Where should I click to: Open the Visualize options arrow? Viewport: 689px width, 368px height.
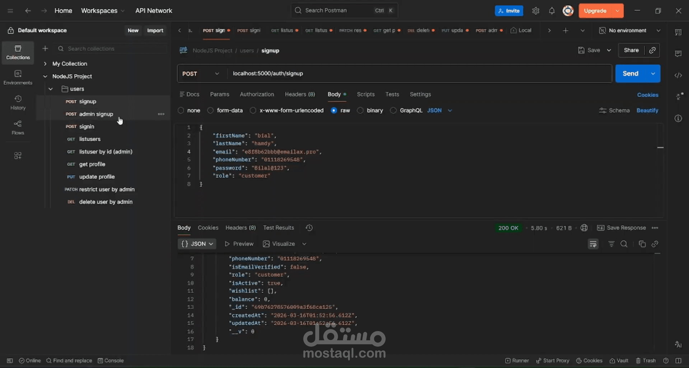(x=304, y=244)
